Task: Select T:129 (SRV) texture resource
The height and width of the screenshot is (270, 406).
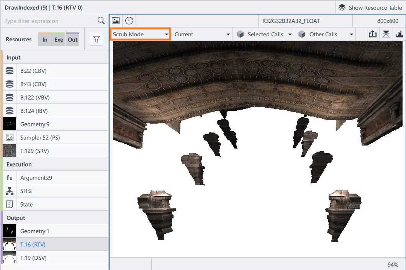Action: tap(34, 151)
